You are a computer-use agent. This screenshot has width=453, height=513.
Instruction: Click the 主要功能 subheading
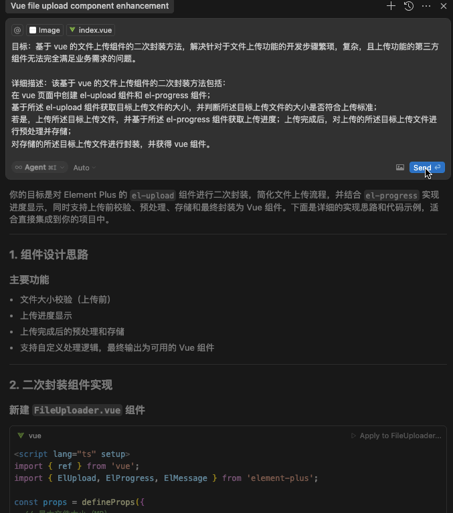click(29, 280)
